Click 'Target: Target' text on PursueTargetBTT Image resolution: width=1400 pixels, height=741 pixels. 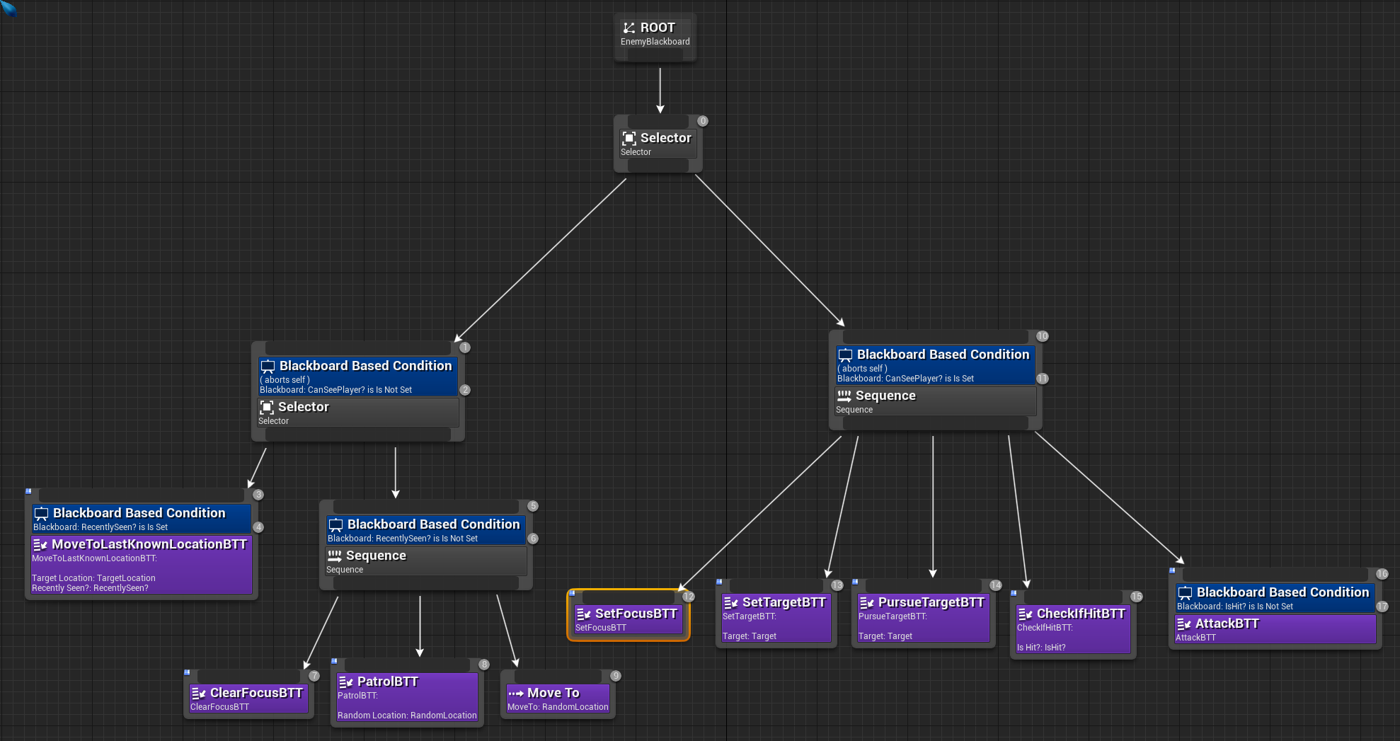[885, 636]
